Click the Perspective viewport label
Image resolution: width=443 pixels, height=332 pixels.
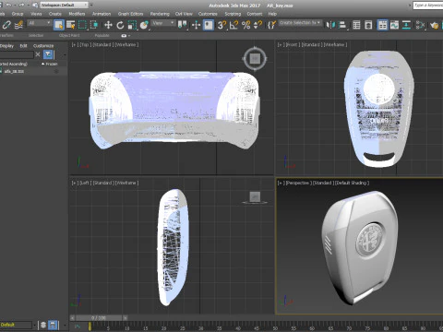(297, 183)
